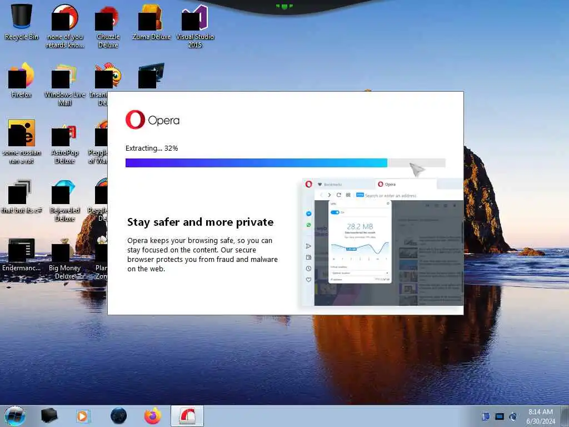Click the Opera logo in the installer
The height and width of the screenshot is (427, 569).
pyautogui.click(x=152, y=120)
